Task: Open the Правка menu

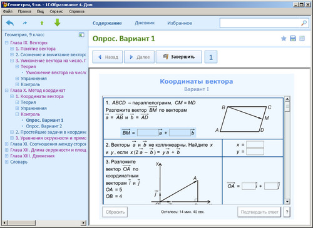Action: (24, 11)
